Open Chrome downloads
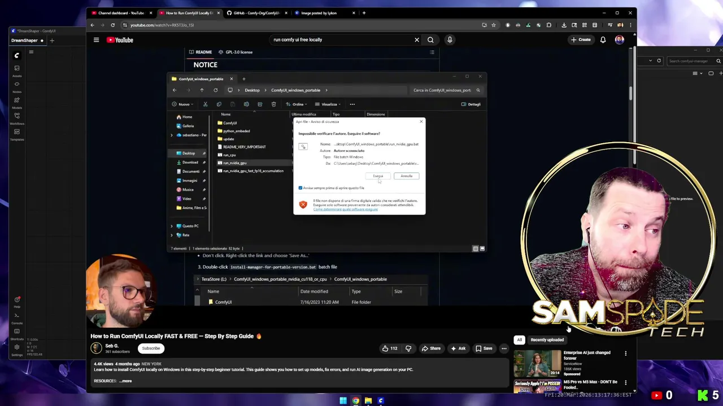The width and height of the screenshot is (723, 406). pyautogui.click(x=564, y=25)
